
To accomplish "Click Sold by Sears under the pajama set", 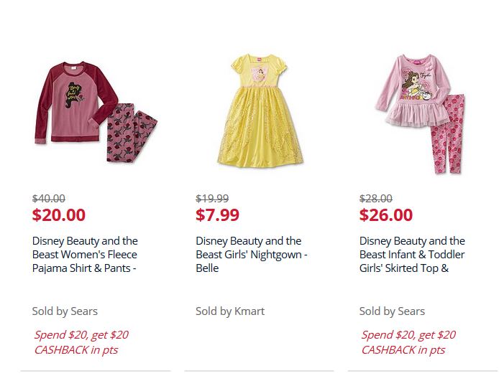I will 65,311.
